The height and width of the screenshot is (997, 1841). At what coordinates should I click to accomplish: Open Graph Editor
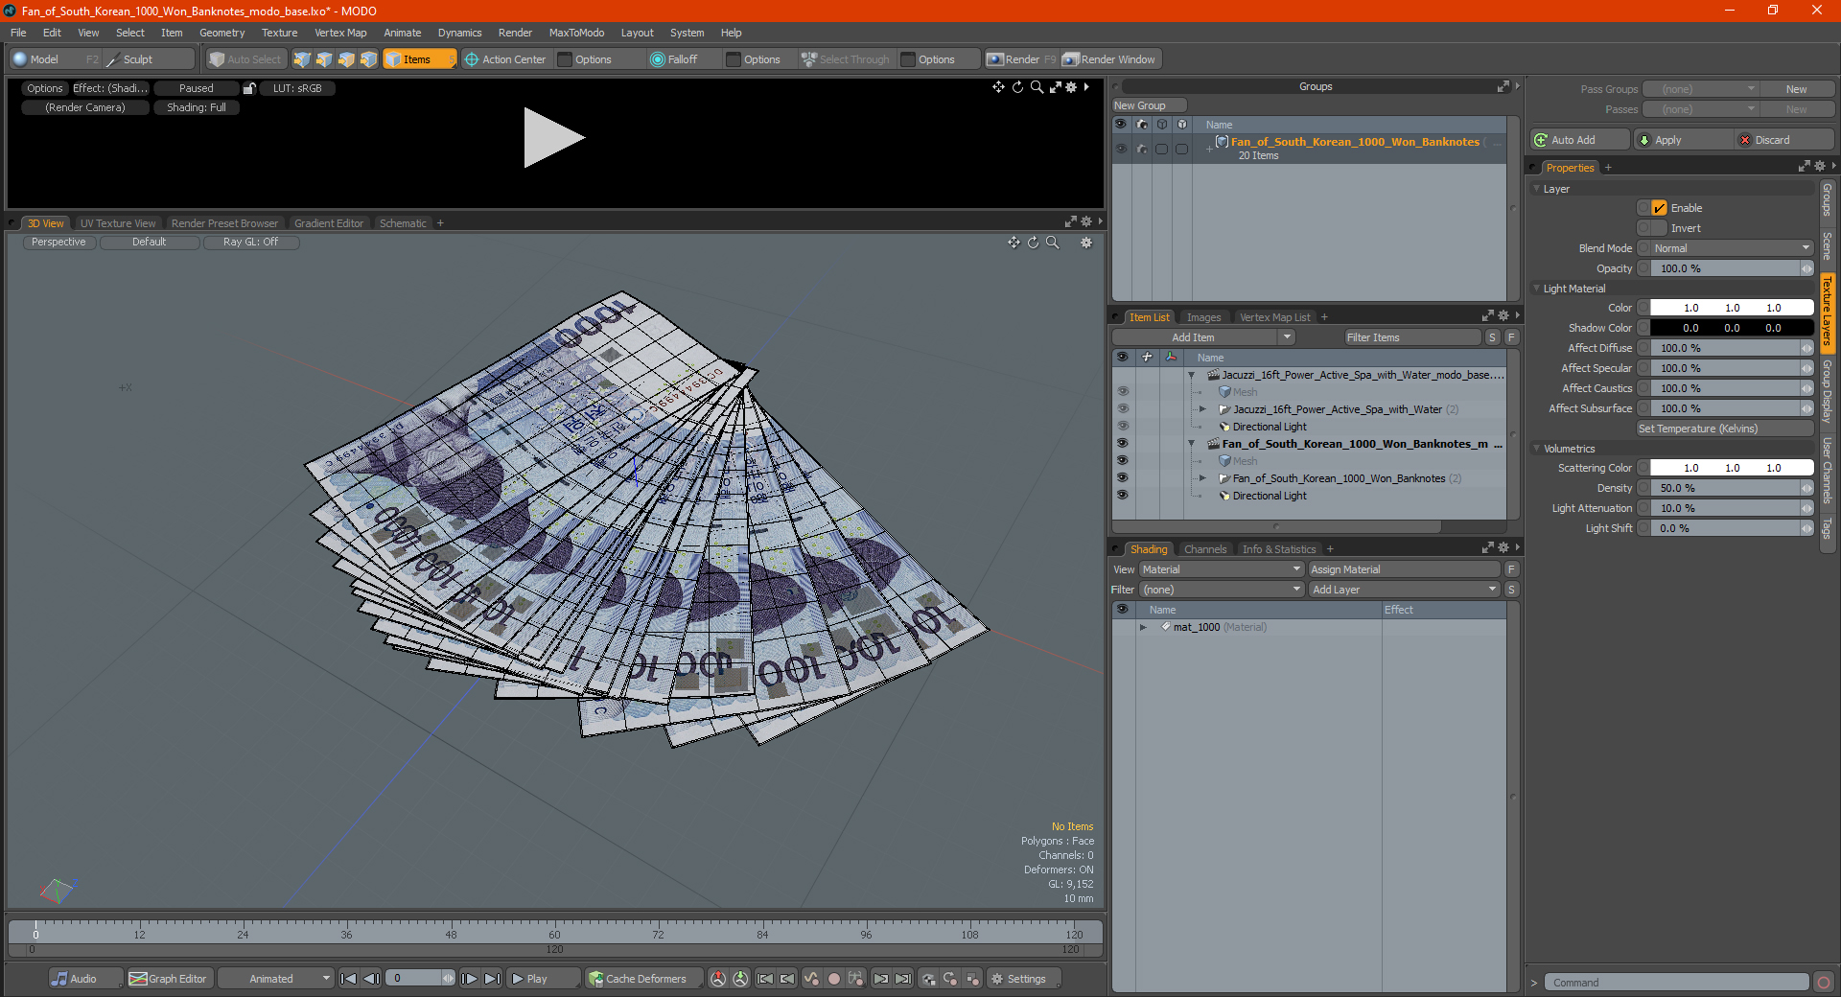coord(168,979)
